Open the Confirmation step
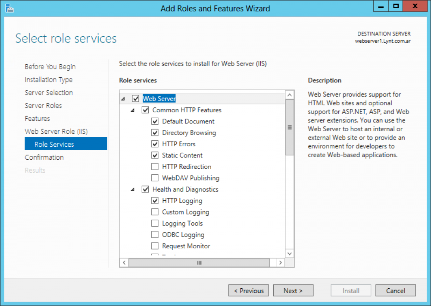Screen dimensions: 431x306 (x=44, y=157)
